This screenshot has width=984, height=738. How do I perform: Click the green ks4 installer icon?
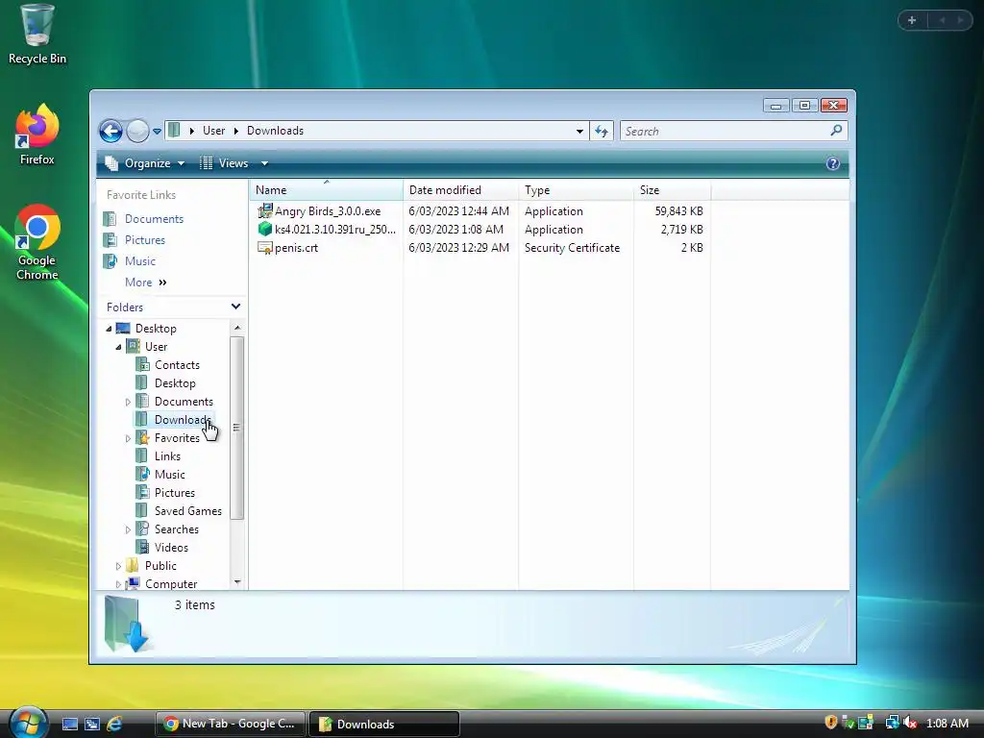[265, 229]
